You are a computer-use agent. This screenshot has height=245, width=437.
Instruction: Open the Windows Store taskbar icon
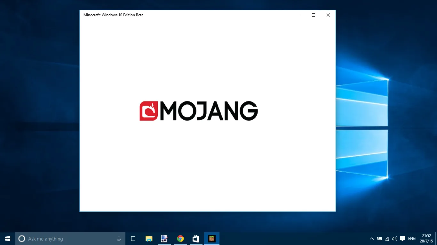pos(196,239)
